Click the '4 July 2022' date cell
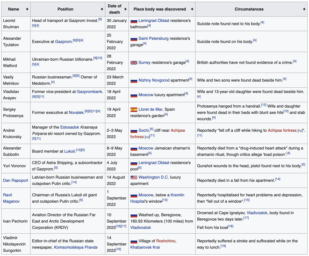This screenshot has height=256, width=309. click(117, 166)
